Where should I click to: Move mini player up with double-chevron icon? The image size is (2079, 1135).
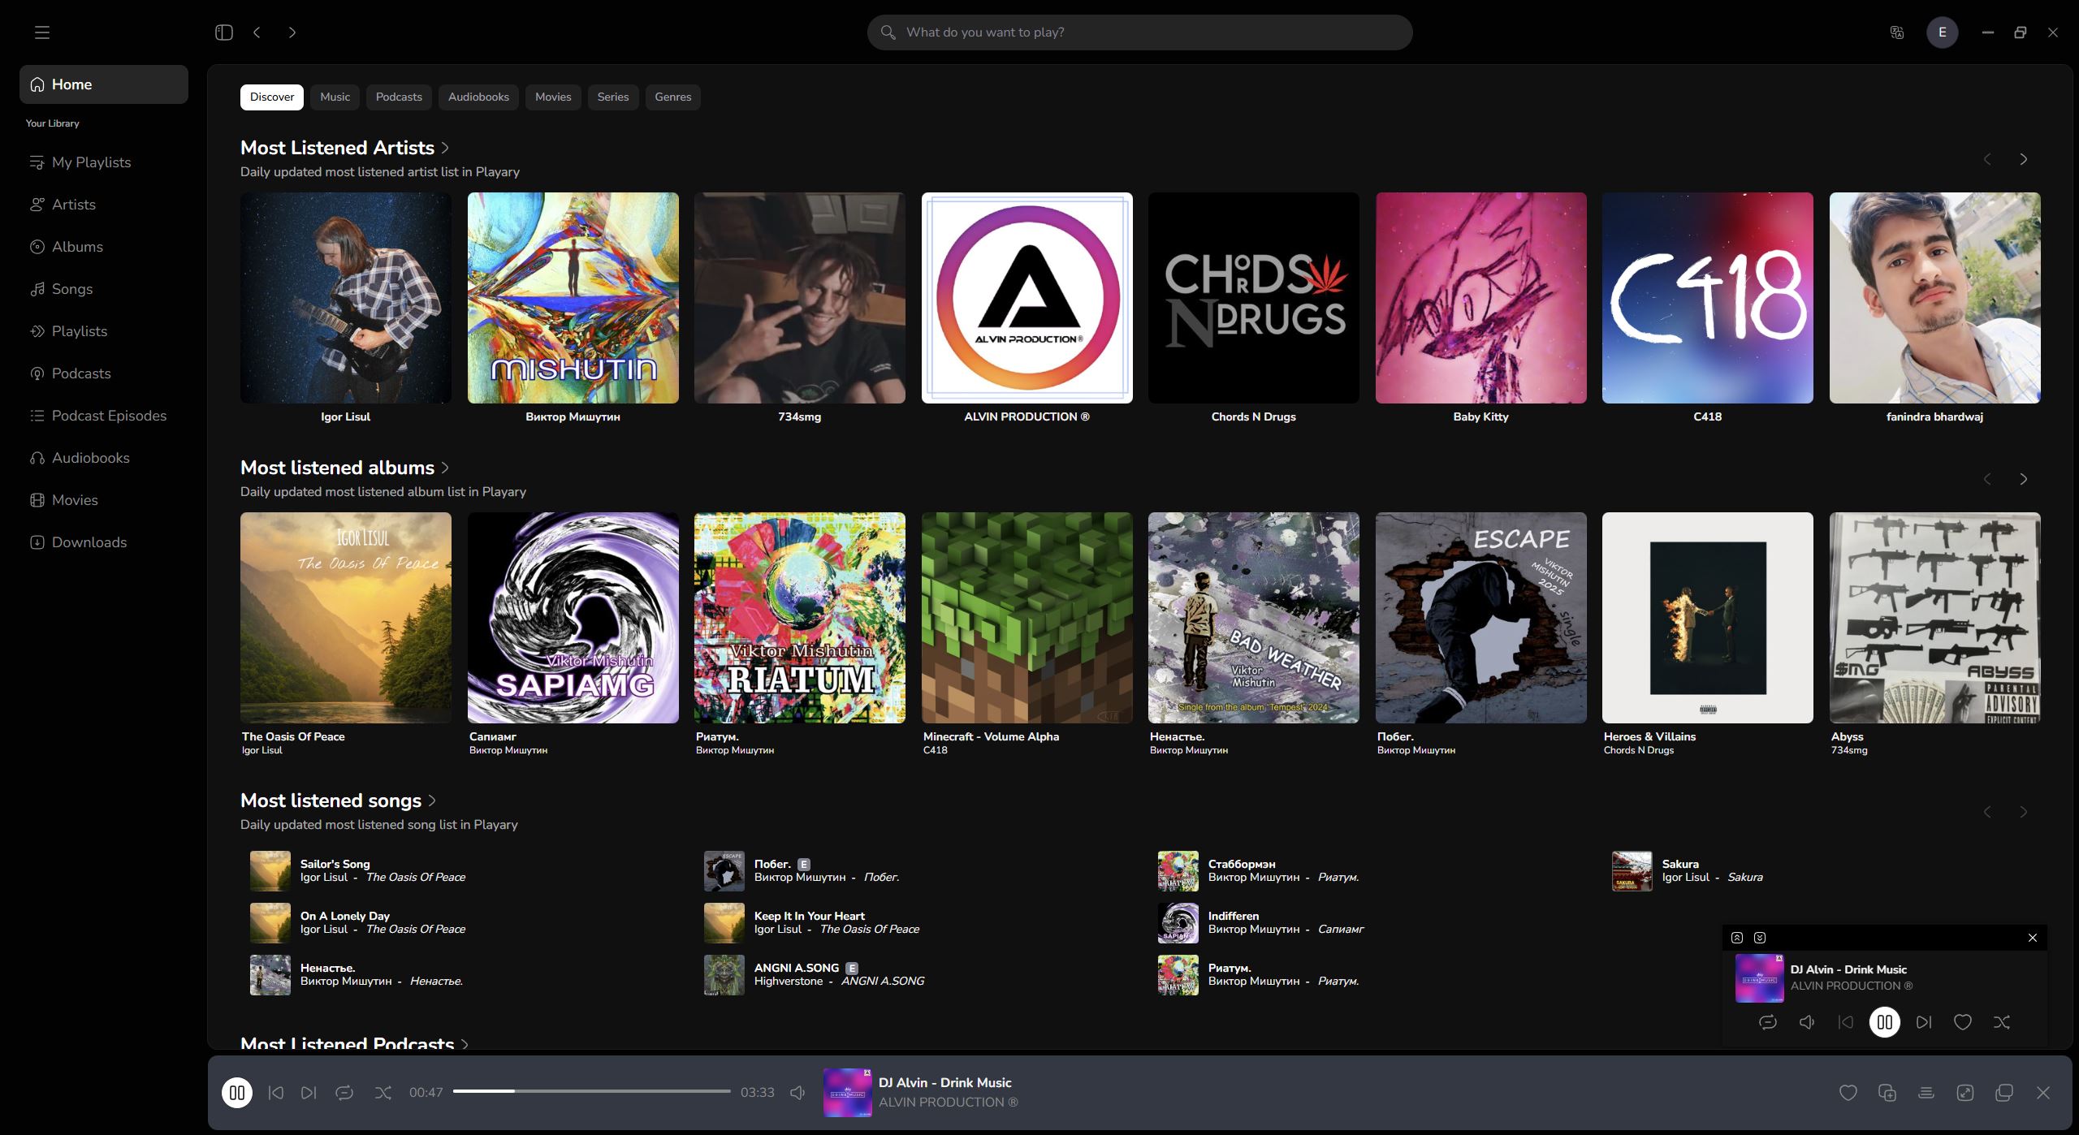pyautogui.click(x=1737, y=938)
